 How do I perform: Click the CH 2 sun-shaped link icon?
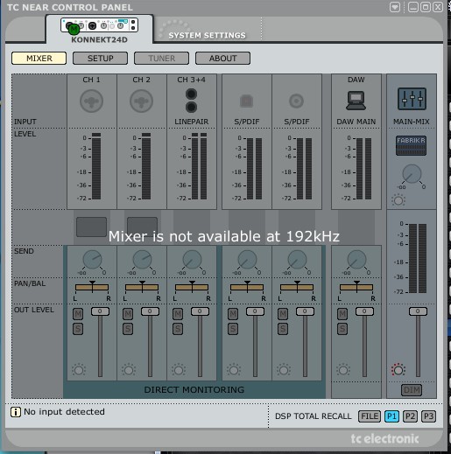[x=129, y=370]
